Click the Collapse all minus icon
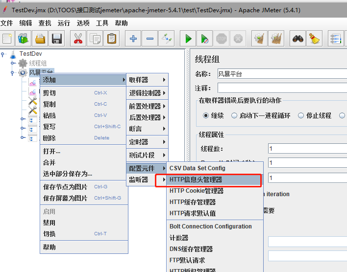Image resolution: width=347 pixels, height=272 pixels. (x=150, y=39)
